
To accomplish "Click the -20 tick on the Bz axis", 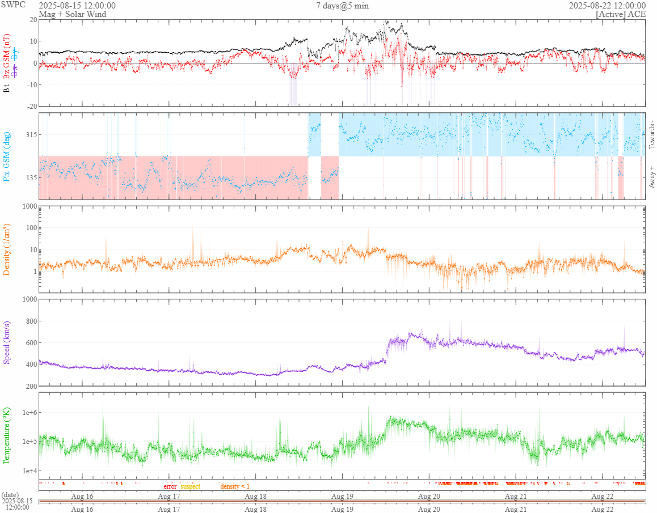I will [32, 107].
